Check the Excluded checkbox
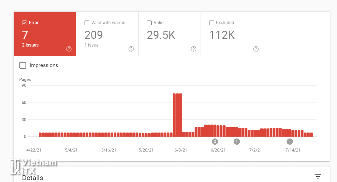 tap(211, 23)
